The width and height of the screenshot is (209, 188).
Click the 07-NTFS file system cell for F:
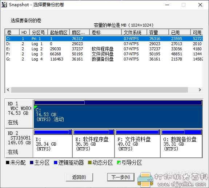click(131, 54)
